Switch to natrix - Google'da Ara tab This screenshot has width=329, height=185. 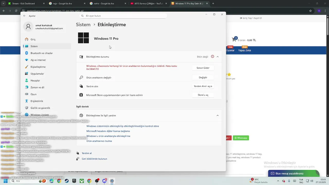click(108, 3)
